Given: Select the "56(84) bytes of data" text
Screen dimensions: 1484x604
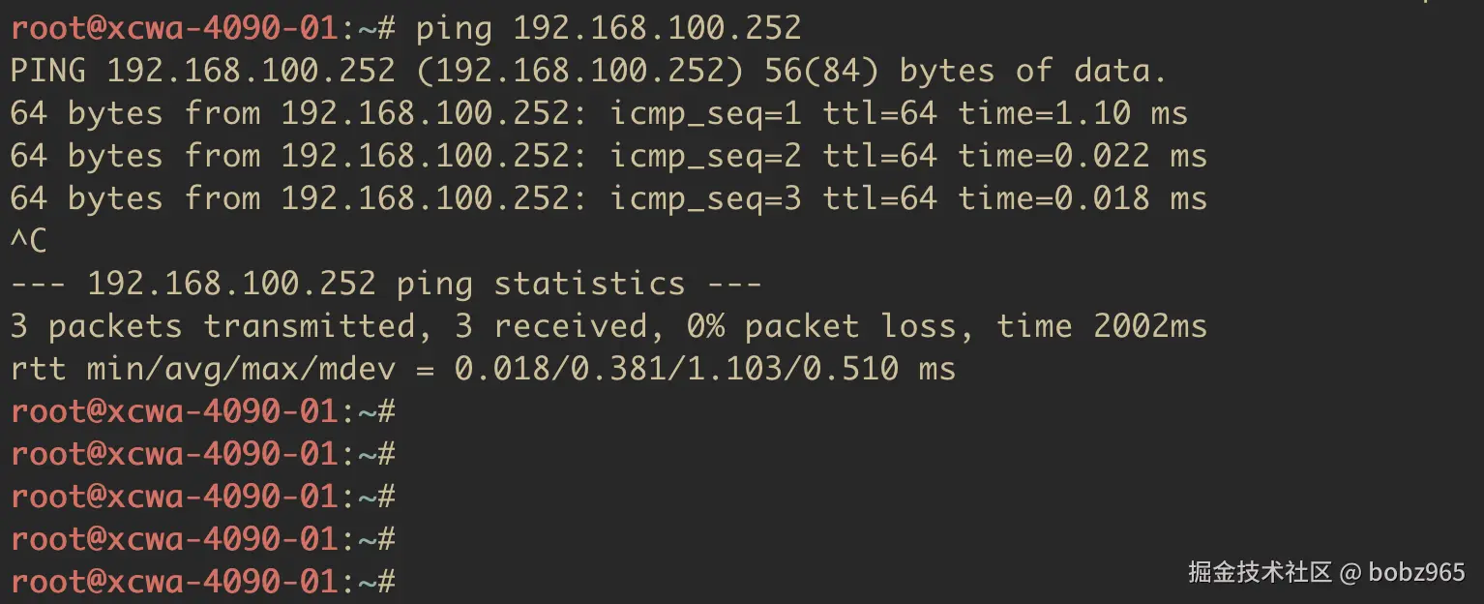Looking at the screenshot, I should (965, 71).
